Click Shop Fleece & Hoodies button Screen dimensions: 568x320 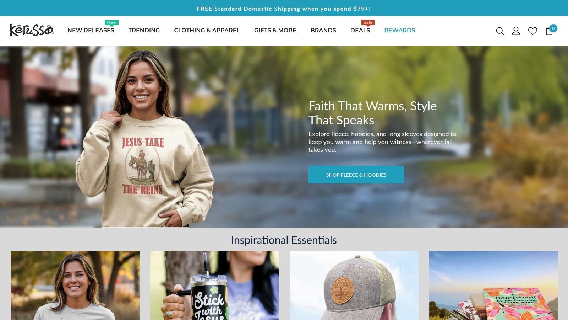356,175
